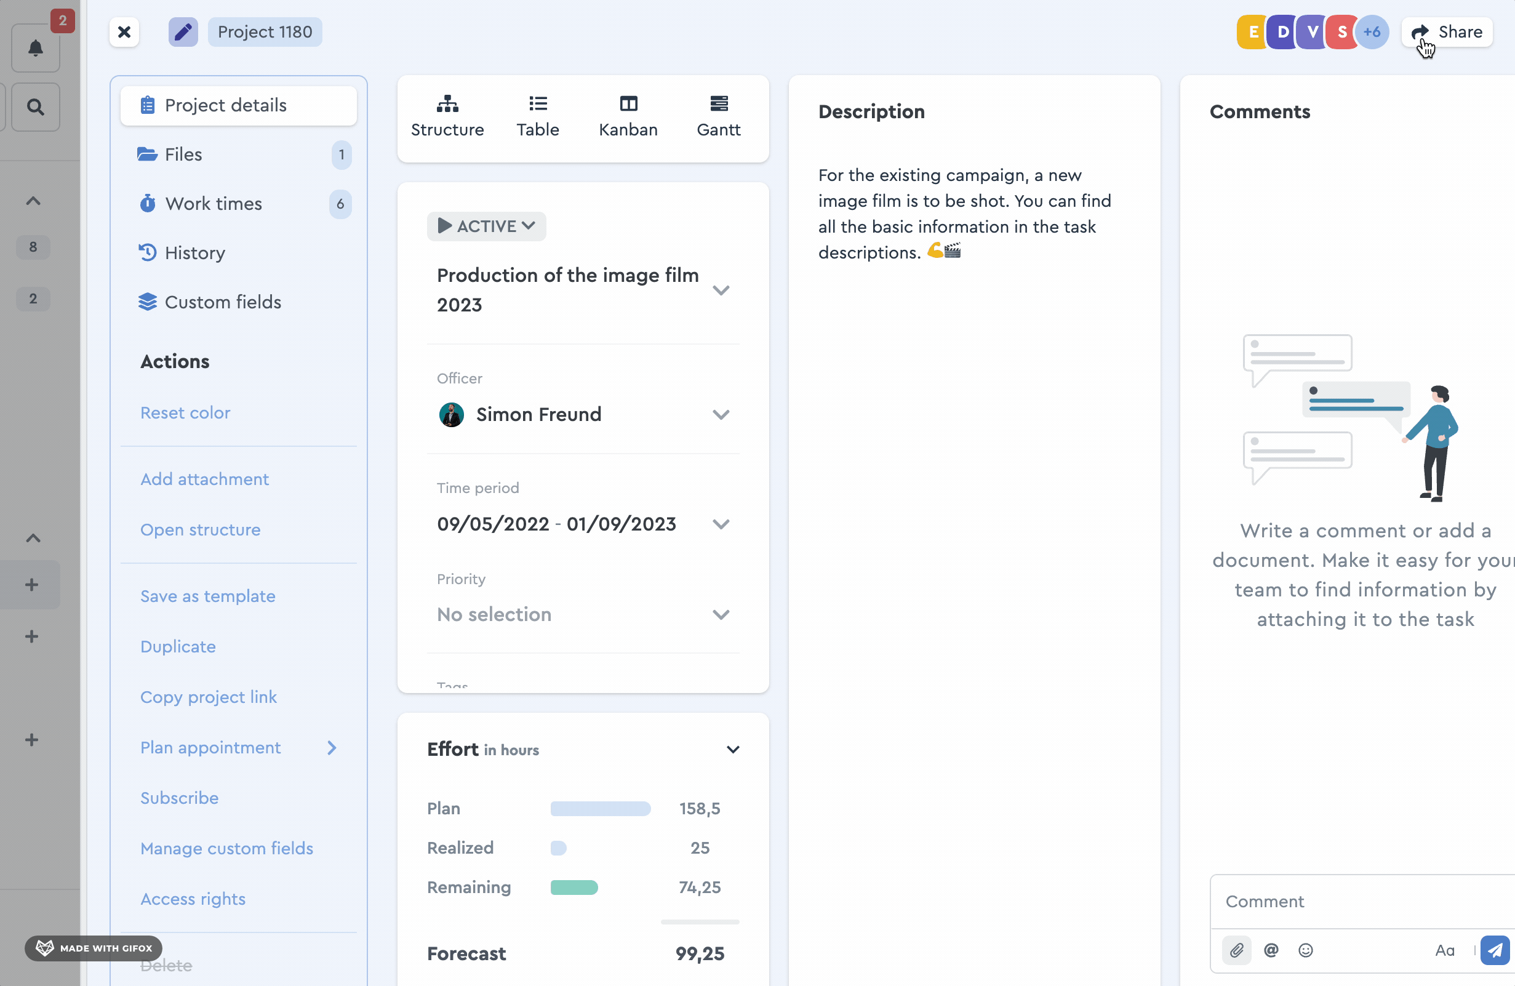This screenshot has height=986, width=1515.
Task: Click the Project 1180 label
Action: coord(265,32)
